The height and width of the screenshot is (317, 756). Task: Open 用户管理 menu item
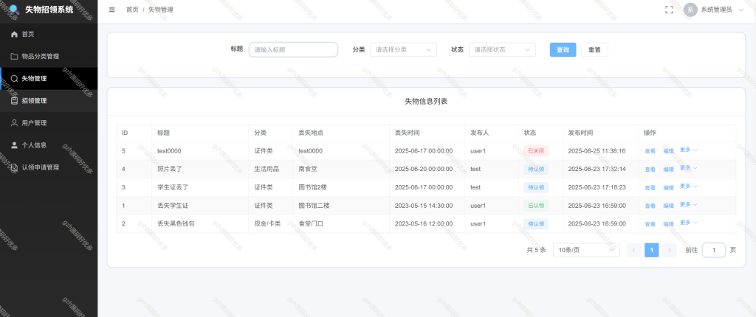49,123
